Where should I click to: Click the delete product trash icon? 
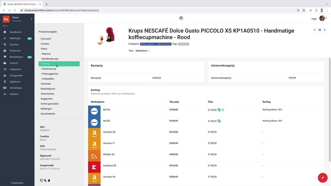click(49, 181)
